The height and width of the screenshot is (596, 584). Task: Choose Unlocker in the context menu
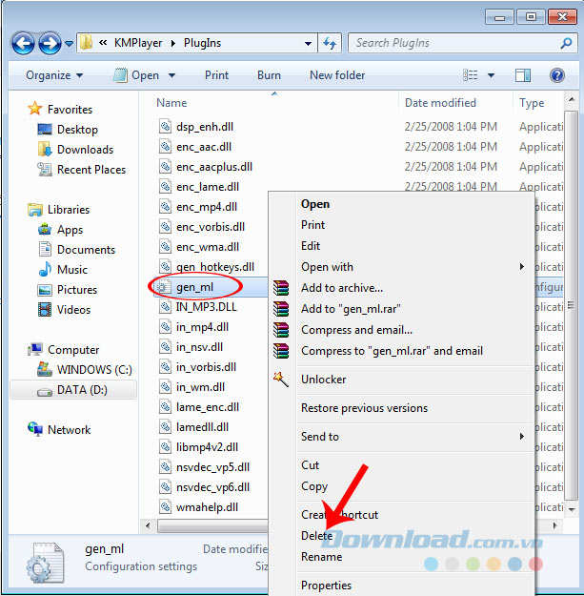click(x=402, y=380)
